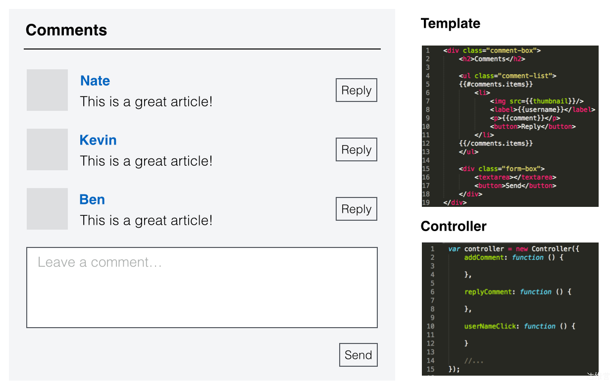The width and height of the screenshot is (613, 390).
Task: Open the username link Nate
Action: 95,81
